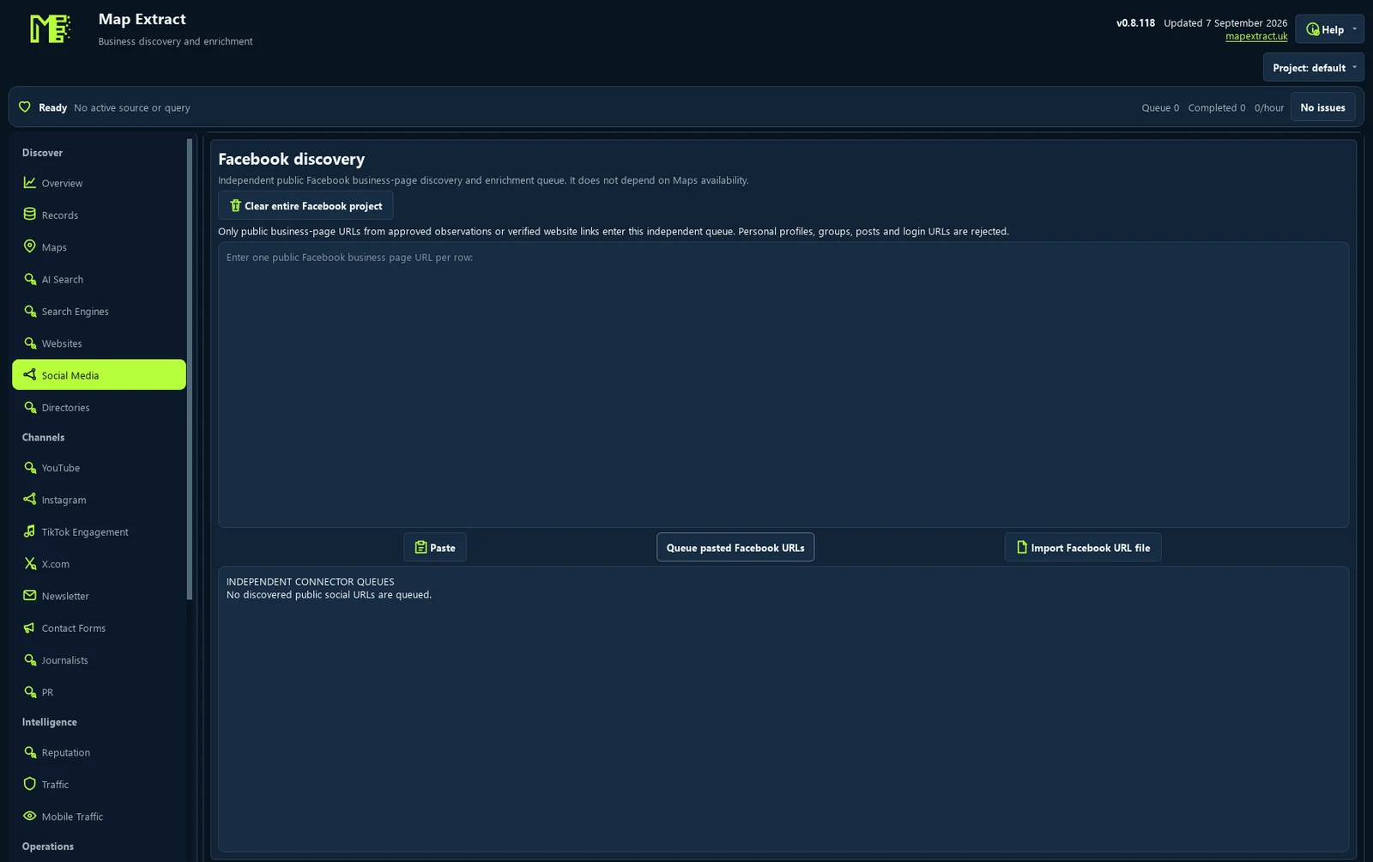Image resolution: width=1373 pixels, height=862 pixels.
Task: Click the Search Engines magnifier icon
Action: [30, 311]
